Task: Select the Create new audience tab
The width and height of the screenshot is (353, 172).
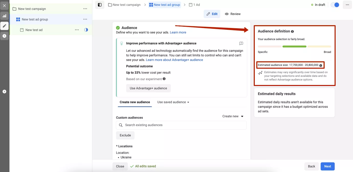Action: click(135, 102)
